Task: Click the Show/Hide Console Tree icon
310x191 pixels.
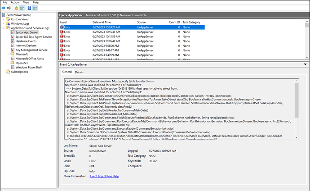Action: coord(22,8)
